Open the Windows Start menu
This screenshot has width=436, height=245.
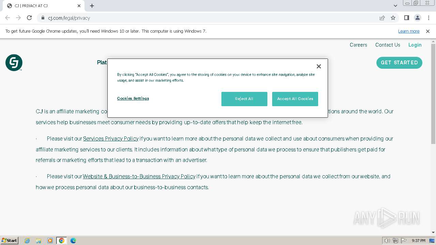[10, 241]
